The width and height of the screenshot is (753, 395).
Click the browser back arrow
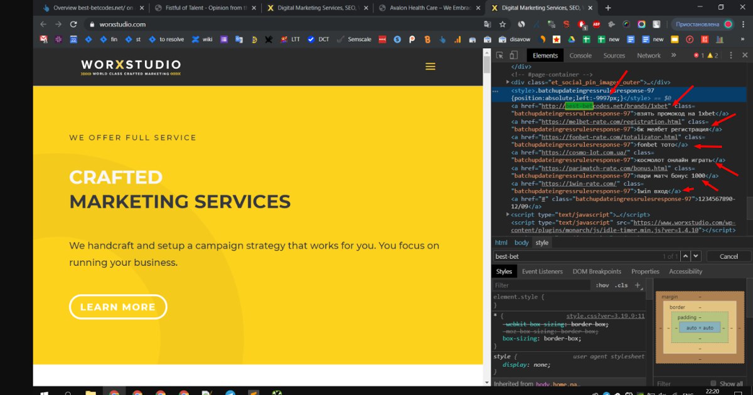click(43, 24)
